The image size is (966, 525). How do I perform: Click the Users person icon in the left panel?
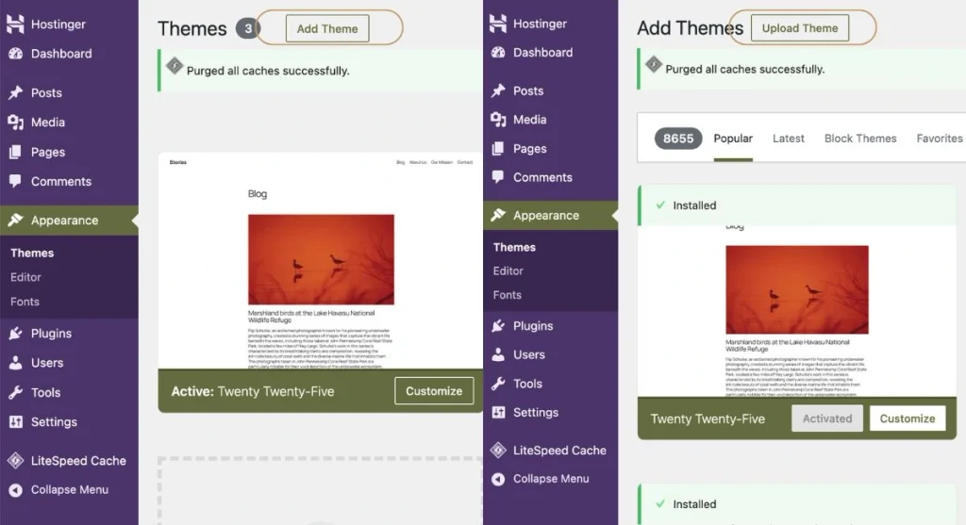(15, 363)
